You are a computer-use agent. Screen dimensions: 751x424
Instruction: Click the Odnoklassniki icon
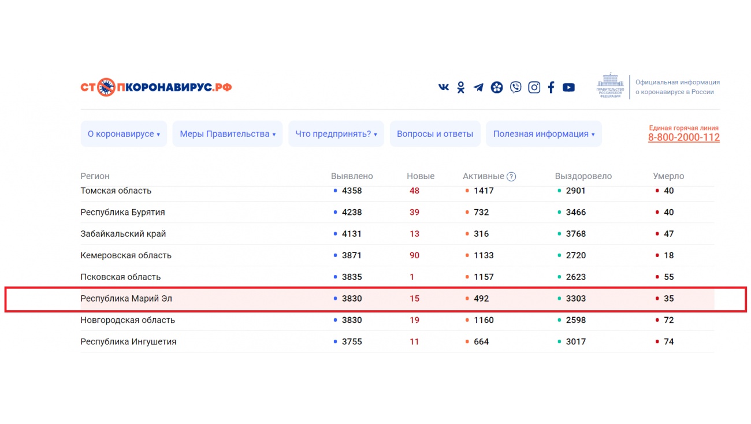pyautogui.click(x=460, y=87)
